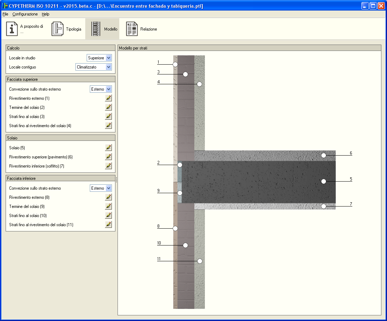Click the 'Termine del solaio (9)' label
The width and height of the screenshot is (387, 321).
(x=27, y=207)
